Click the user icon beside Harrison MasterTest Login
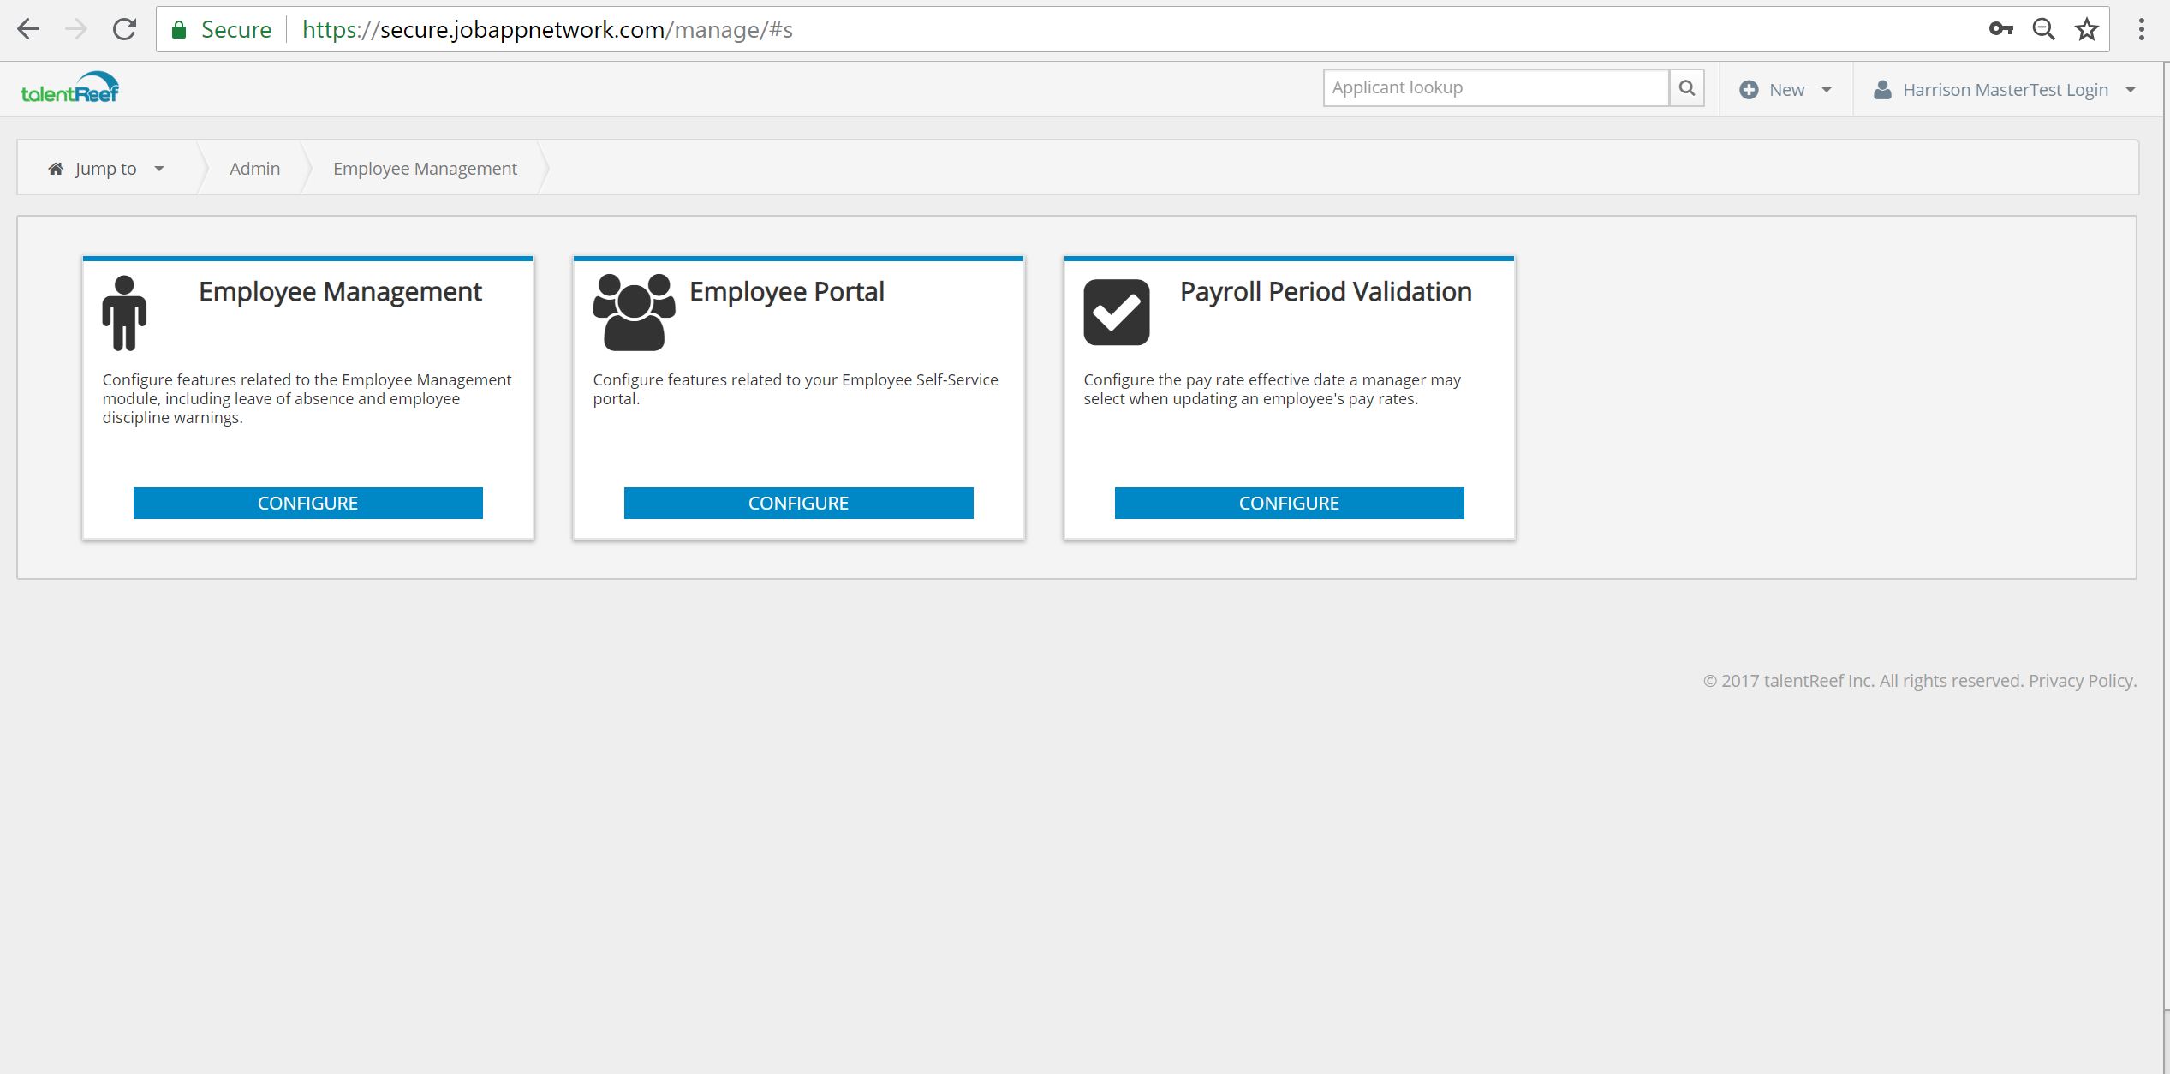 point(1881,88)
